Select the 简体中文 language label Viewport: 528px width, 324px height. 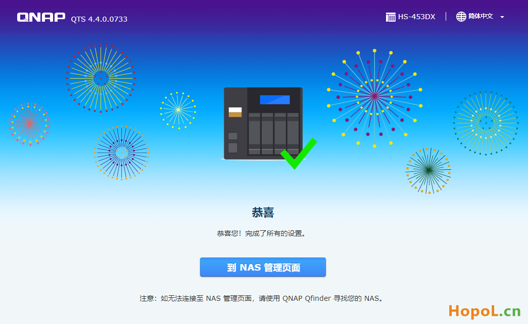(x=481, y=16)
